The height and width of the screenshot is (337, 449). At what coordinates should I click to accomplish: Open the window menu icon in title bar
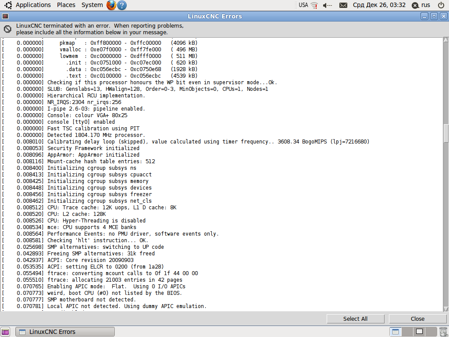(5, 16)
